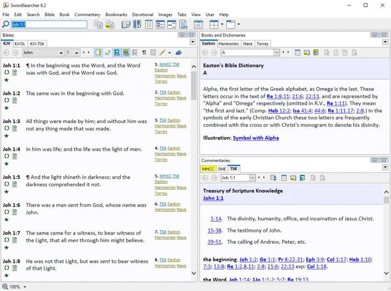Switch to the MHCC commentary tab

[208, 169]
